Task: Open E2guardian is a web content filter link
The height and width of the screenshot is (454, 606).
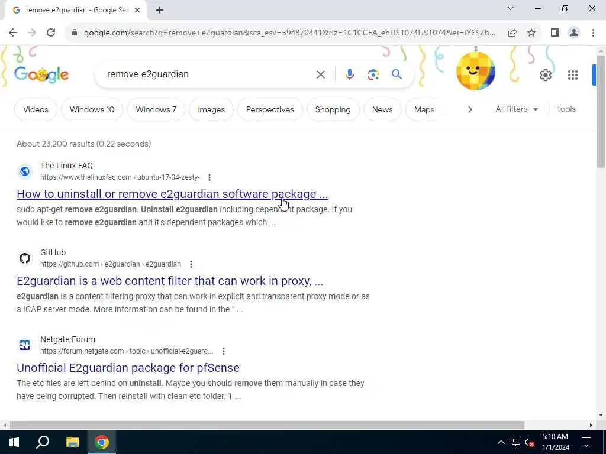Action: point(170,281)
